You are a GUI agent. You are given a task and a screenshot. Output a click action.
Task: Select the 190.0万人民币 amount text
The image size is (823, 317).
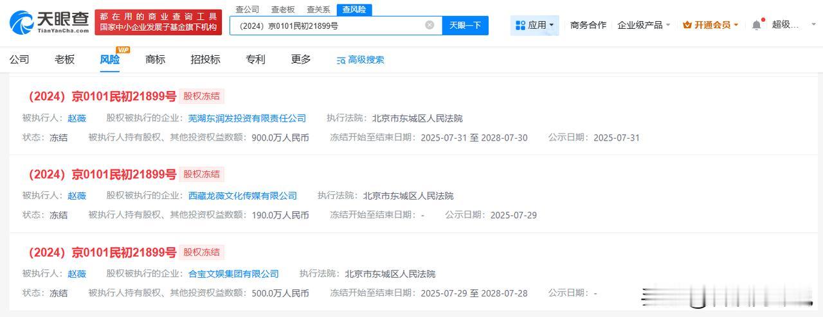[280, 216]
